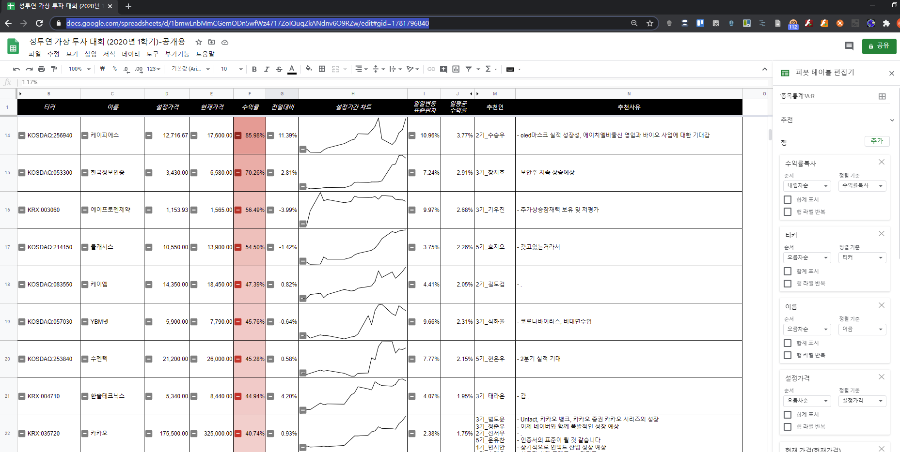Viewport: 900px width, 452px height.
Task: Check 행 라벨 반복 under 티커
Action: (788, 283)
